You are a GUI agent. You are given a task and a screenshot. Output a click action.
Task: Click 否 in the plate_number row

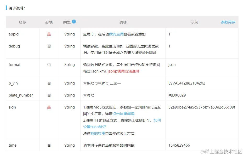pyautogui.click(x=49, y=95)
